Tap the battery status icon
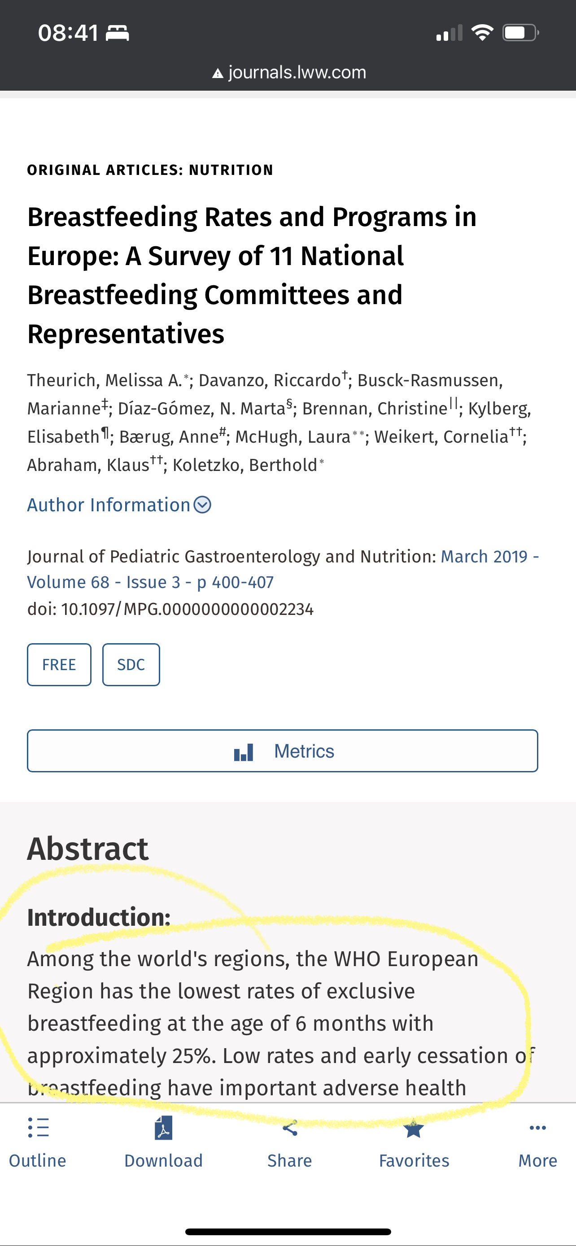Viewport: 576px width, 1246px height. click(520, 33)
